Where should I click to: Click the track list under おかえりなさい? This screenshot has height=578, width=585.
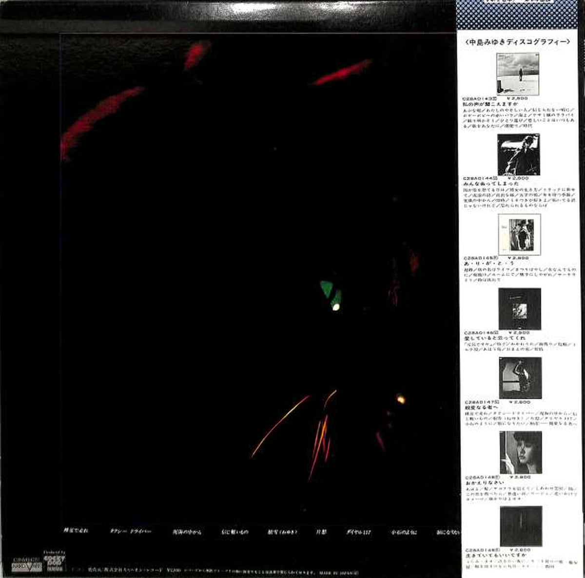pyautogui.click(x=522, y=494)
